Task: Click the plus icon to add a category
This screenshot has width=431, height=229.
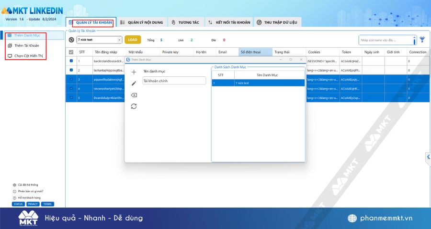Action: pyautogui.click(x=134, y=72)
